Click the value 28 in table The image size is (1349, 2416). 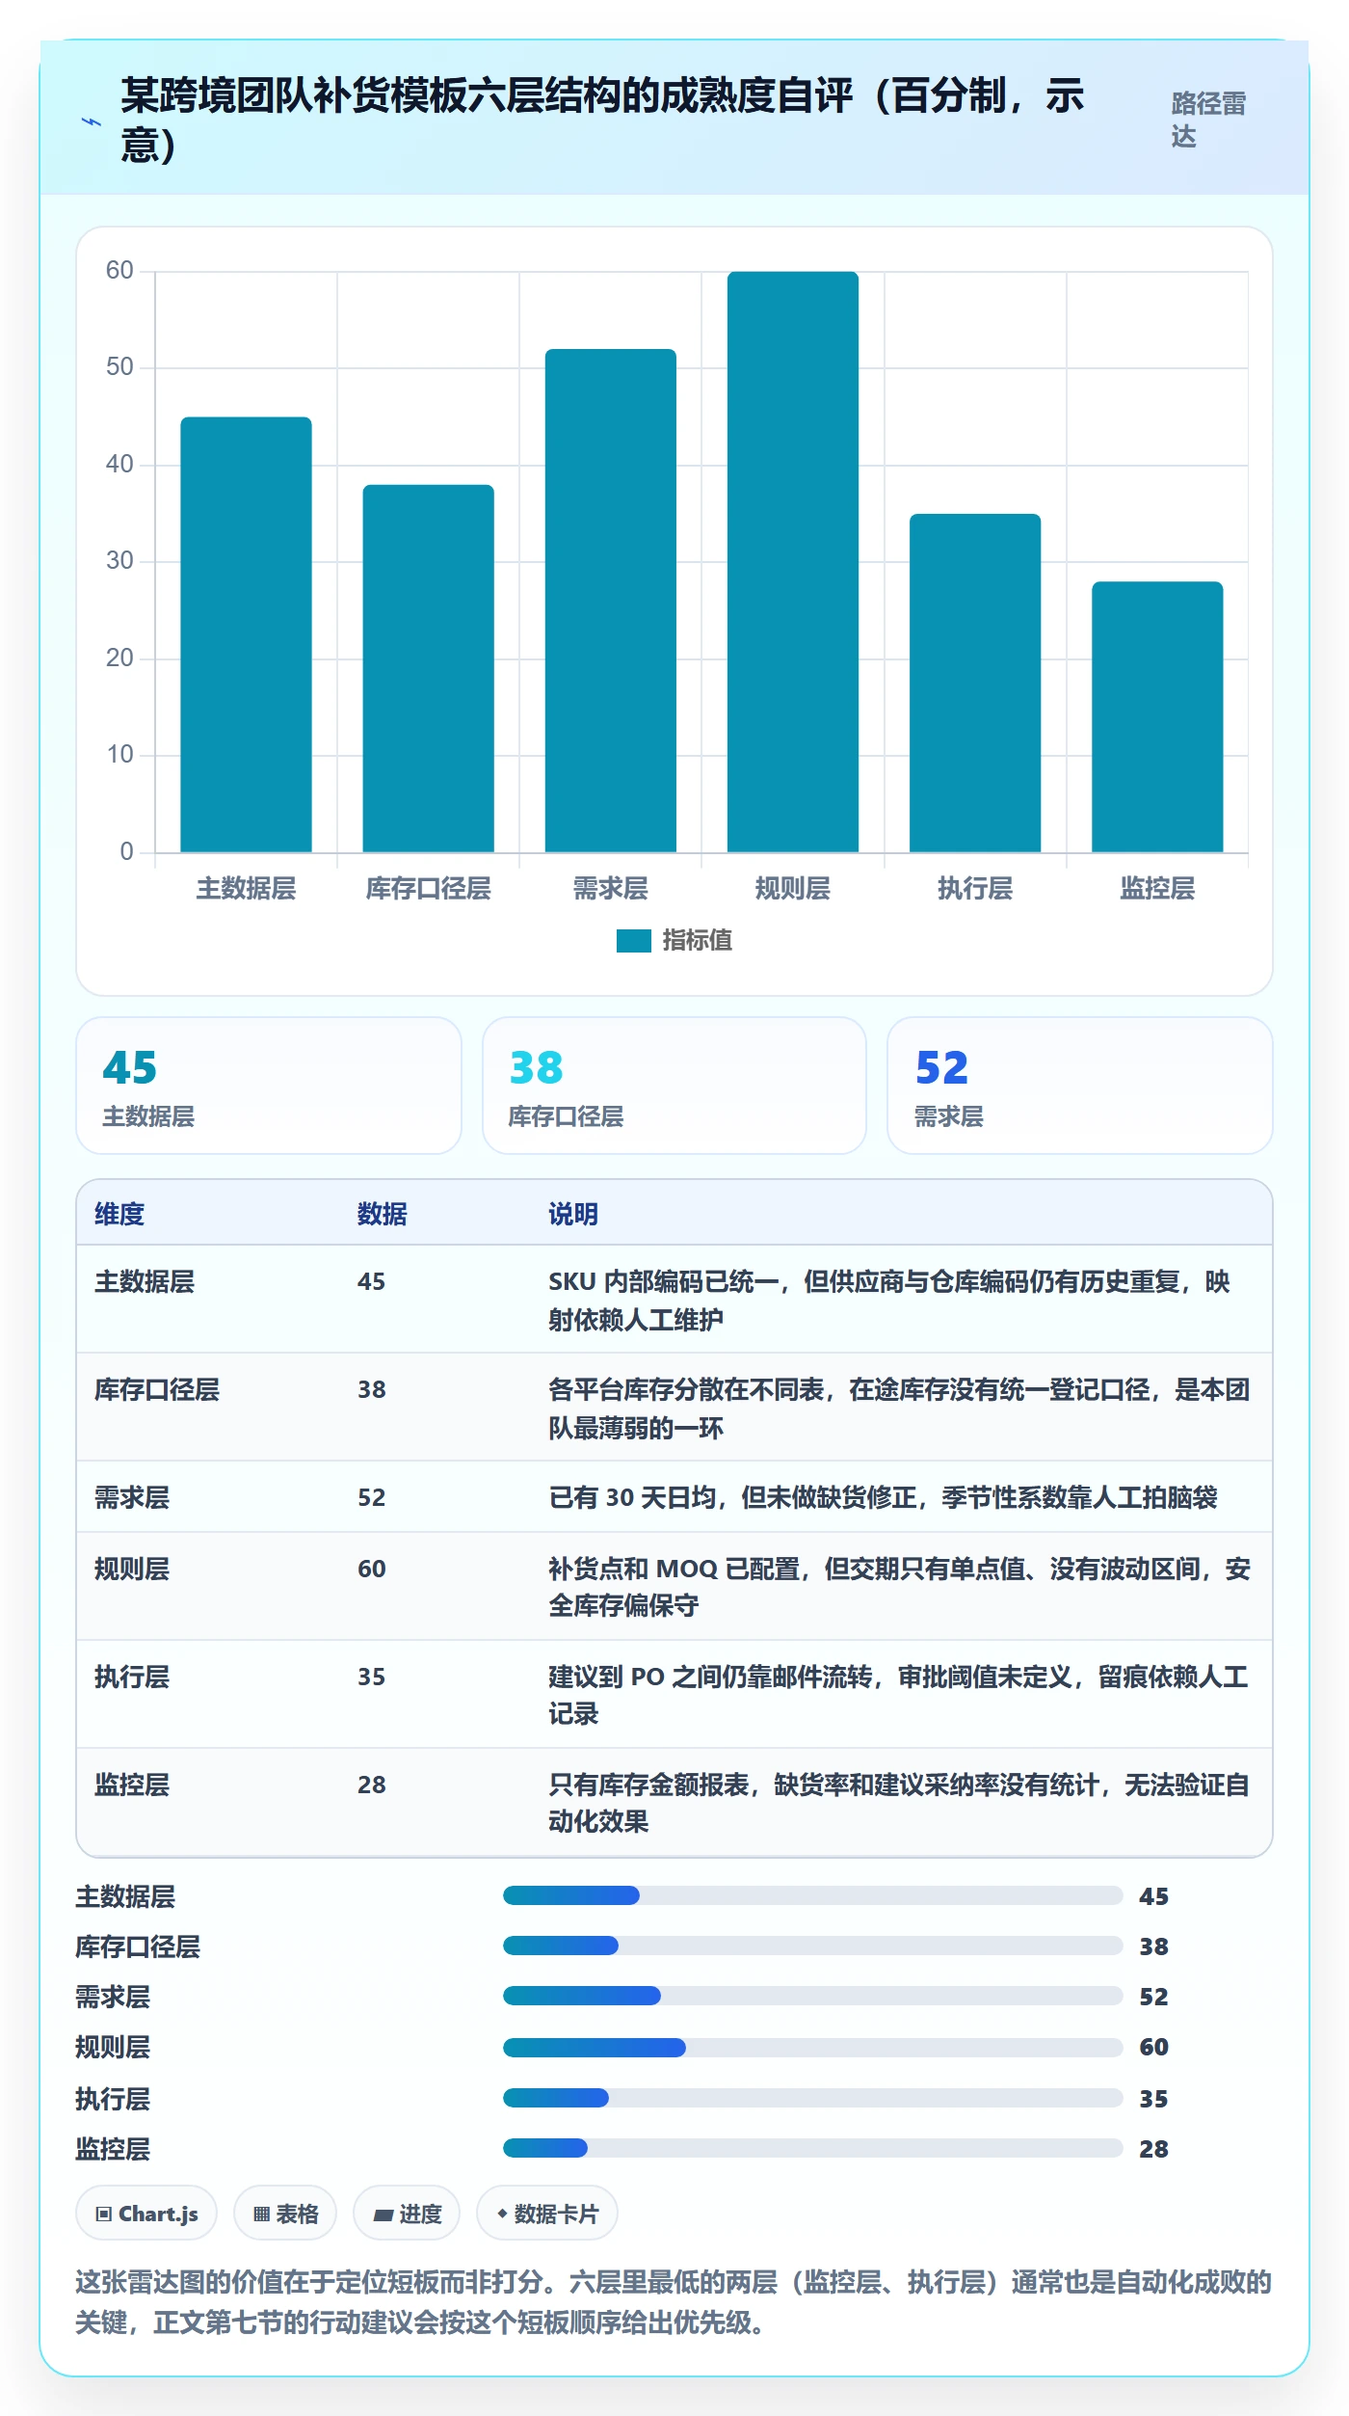(x=372, y=1785)
